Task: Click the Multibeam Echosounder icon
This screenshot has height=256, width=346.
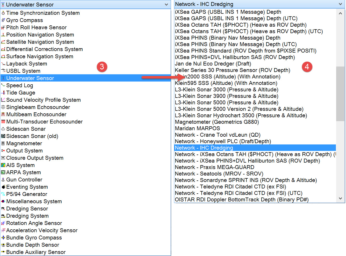Action: click(3, 114)
